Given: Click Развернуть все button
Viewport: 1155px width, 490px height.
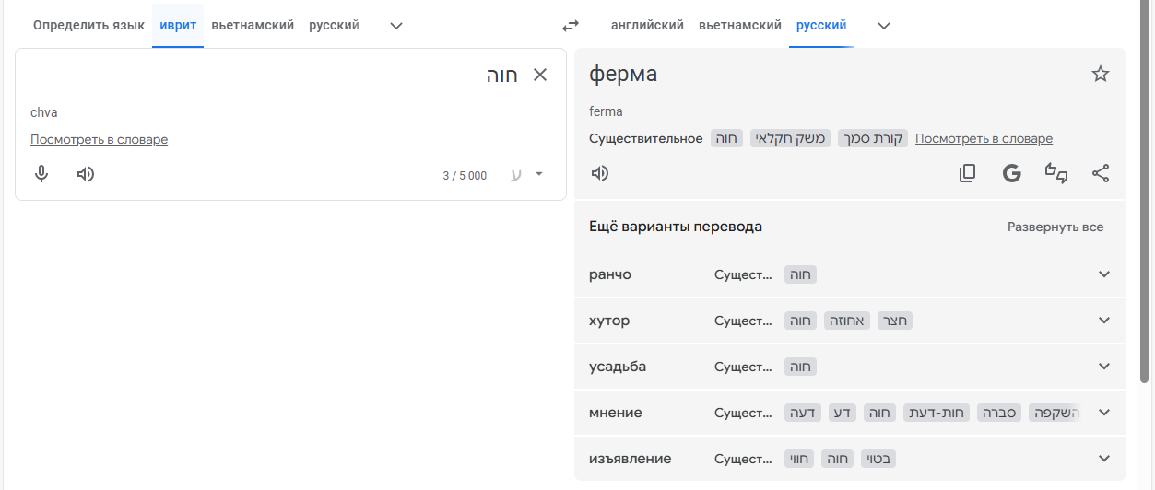Looking at the screenshot, I should pos(1055,227).
